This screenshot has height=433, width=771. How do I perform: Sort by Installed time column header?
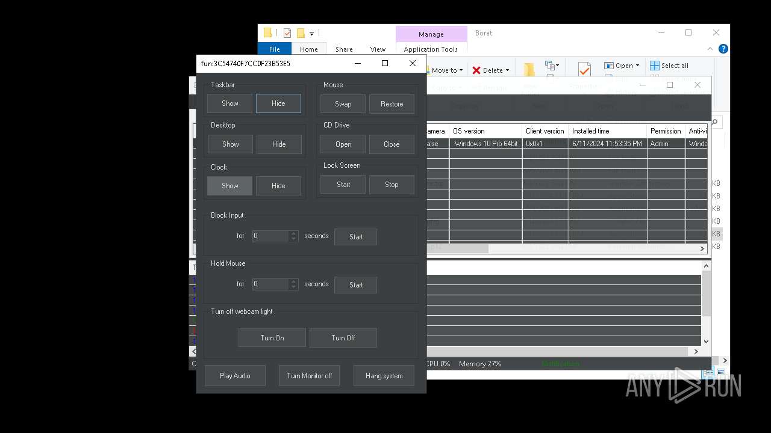[608, 131]
